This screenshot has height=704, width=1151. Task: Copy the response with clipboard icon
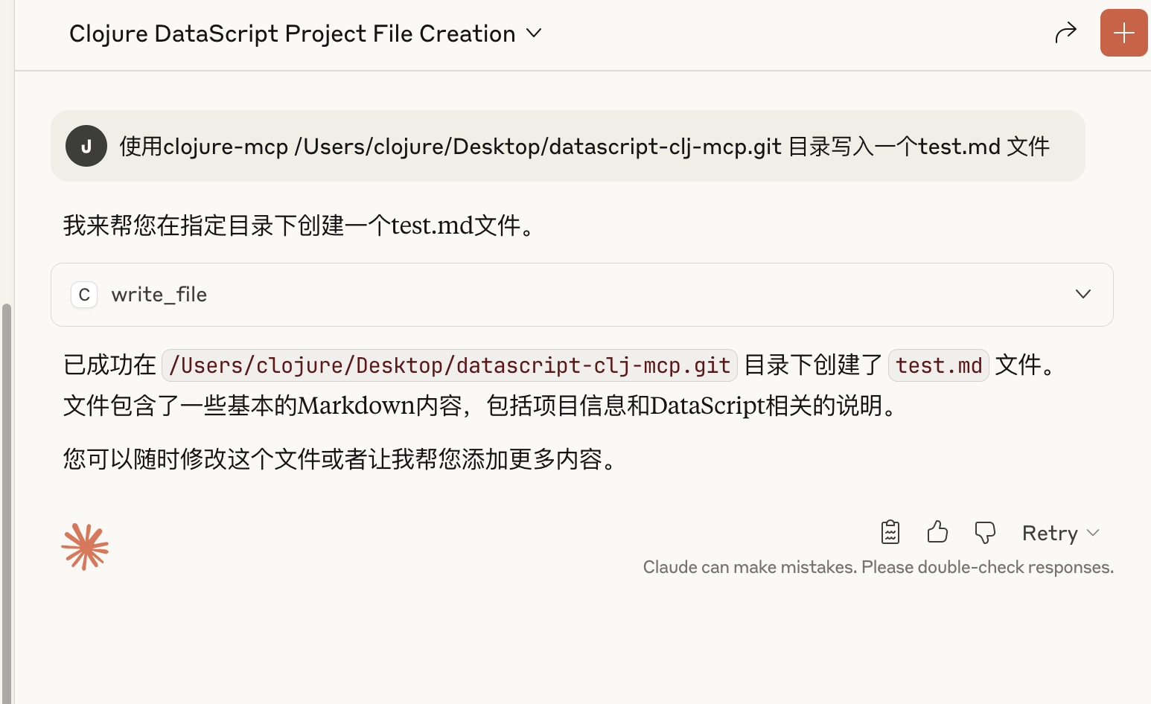click(x=890, y=532)
